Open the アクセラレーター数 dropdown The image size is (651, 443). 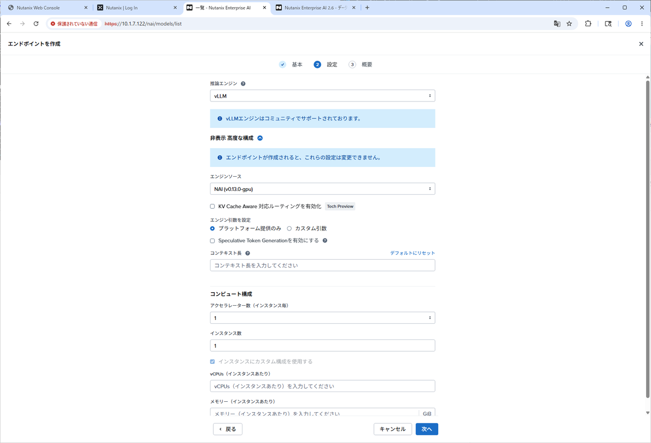pos(322,318)
